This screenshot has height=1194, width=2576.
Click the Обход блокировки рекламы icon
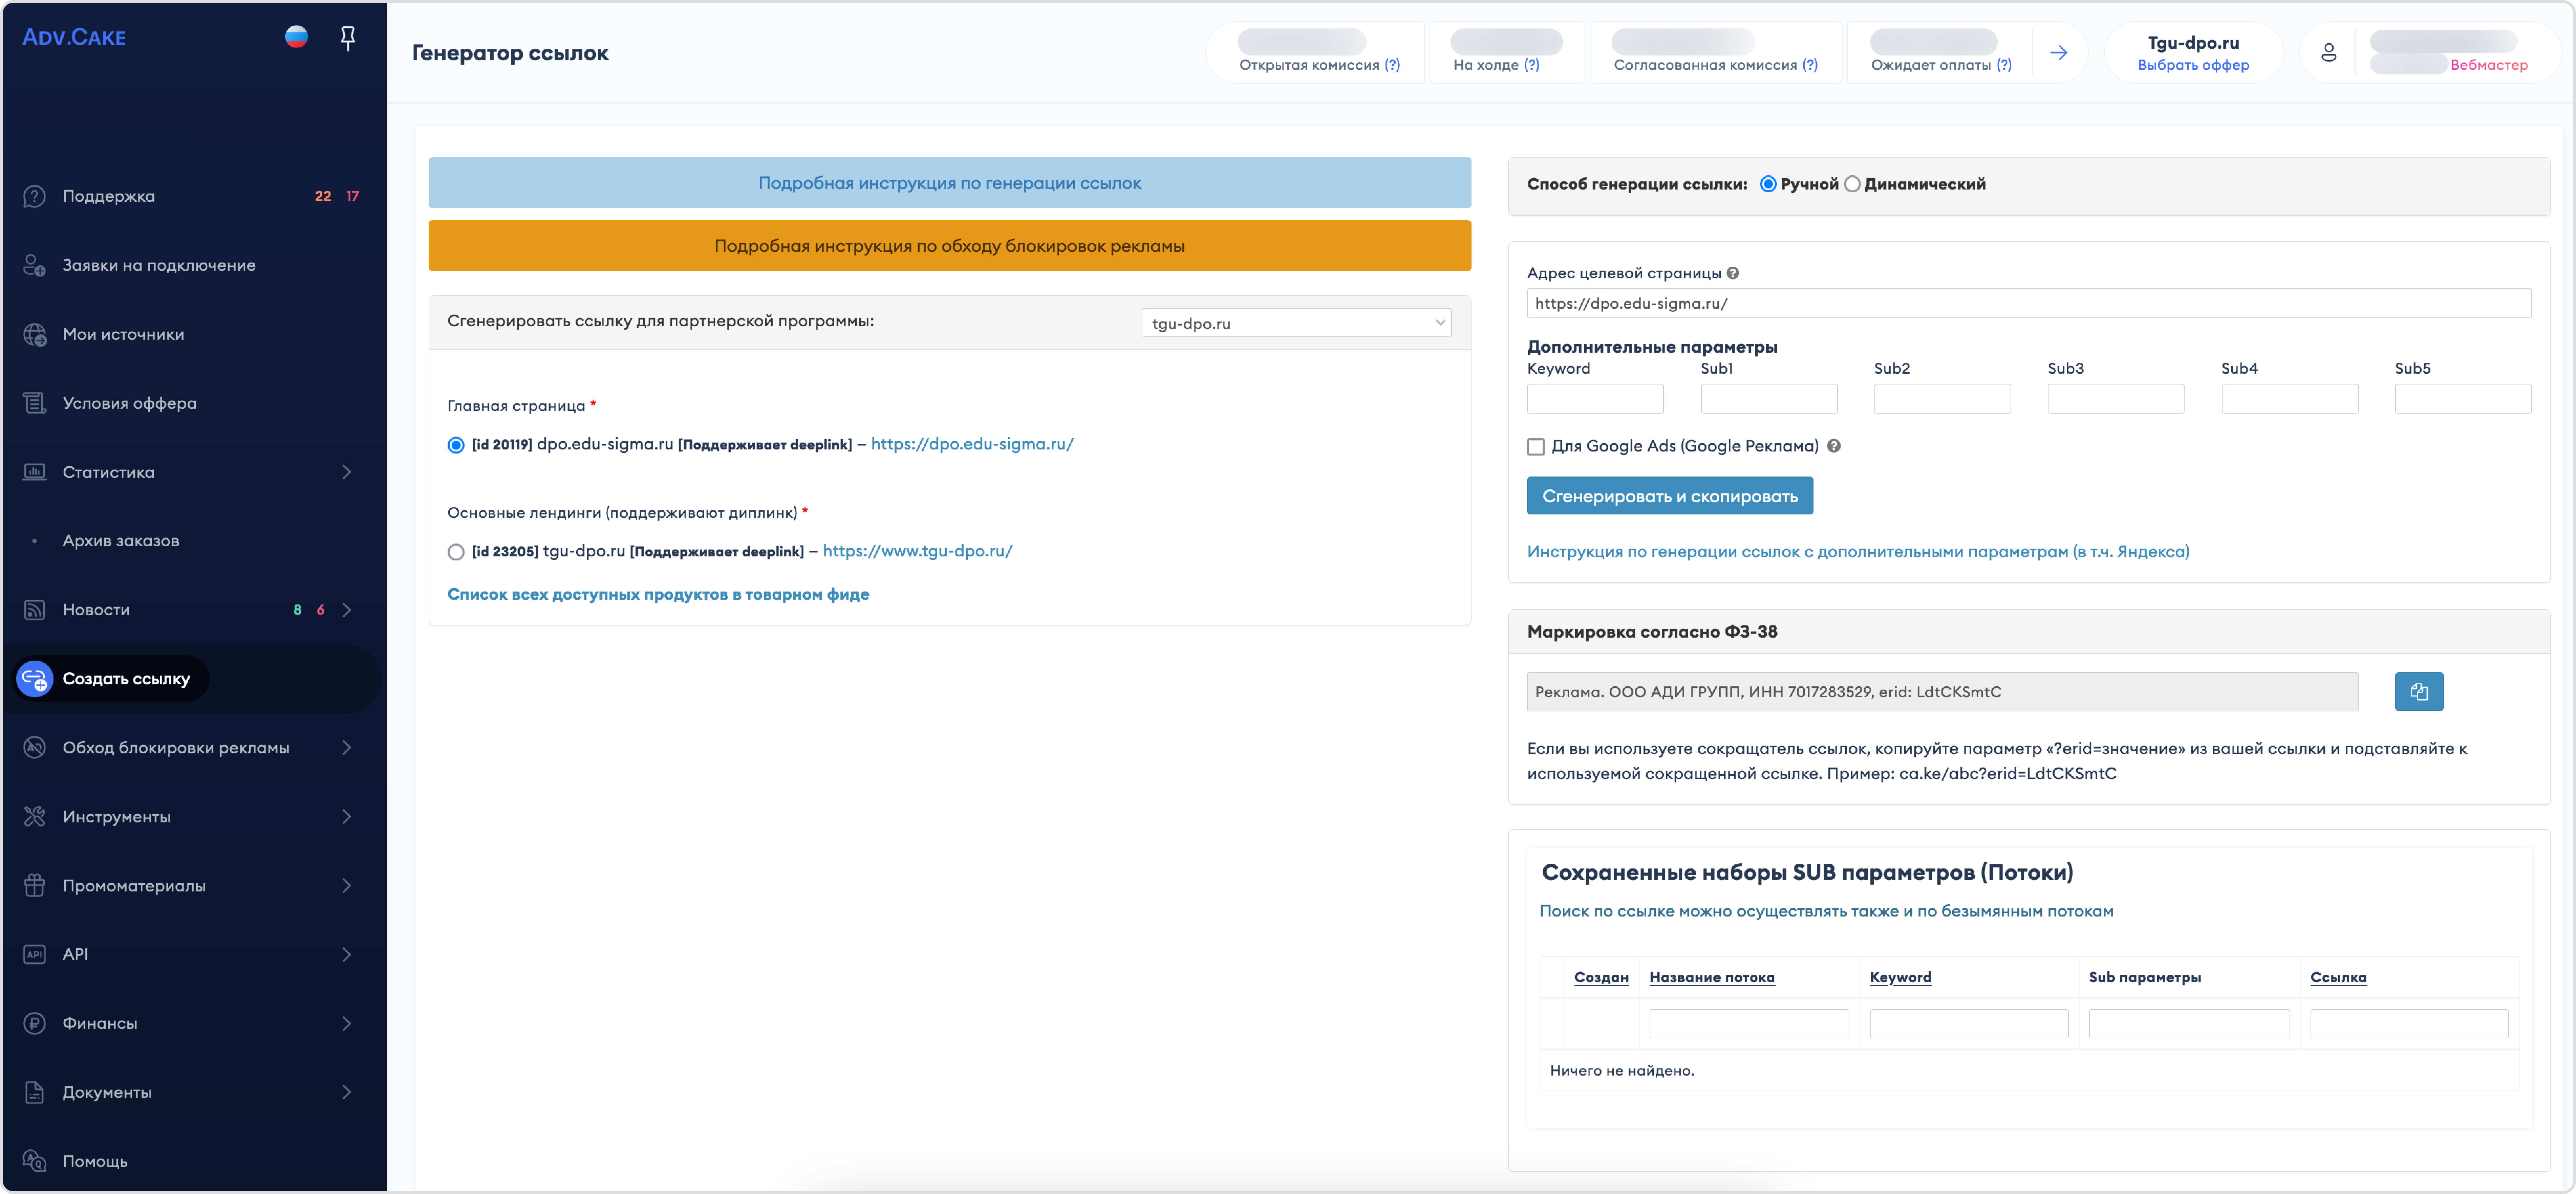click(x=35, y=747)
